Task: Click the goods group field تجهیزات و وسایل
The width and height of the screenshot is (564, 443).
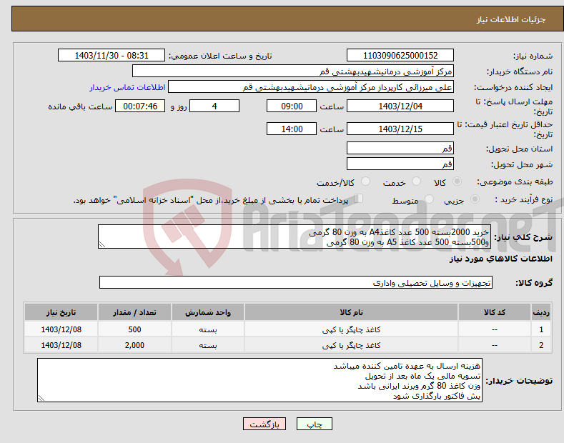Action: (x=296, y=283)
